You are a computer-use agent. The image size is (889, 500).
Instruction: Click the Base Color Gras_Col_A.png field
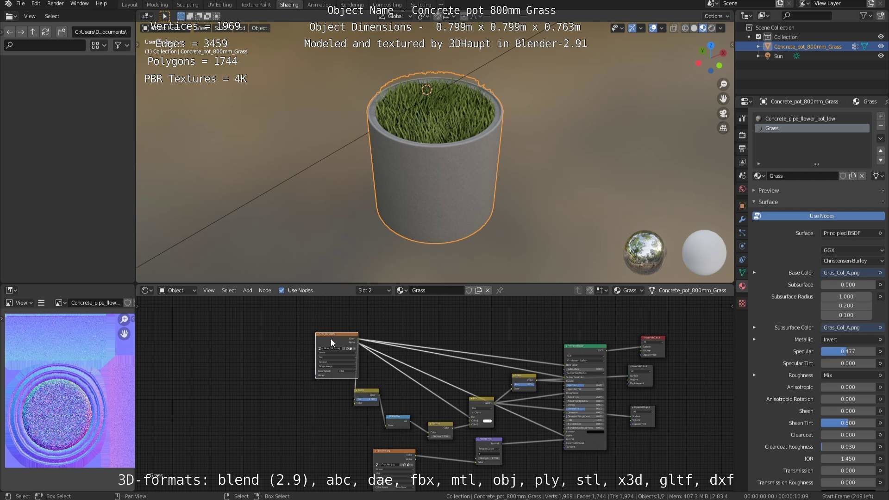pos(849,273)
